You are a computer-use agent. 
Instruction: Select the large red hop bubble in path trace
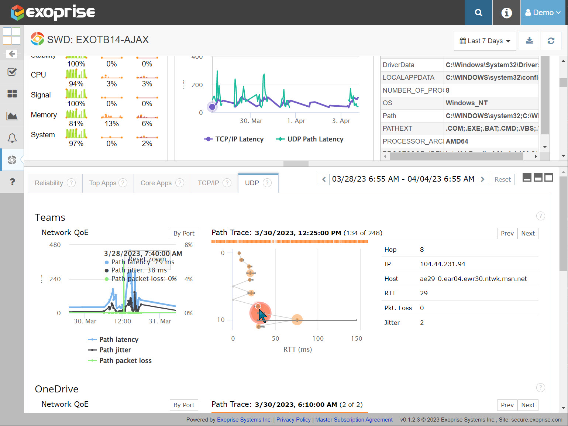point(260,313)
